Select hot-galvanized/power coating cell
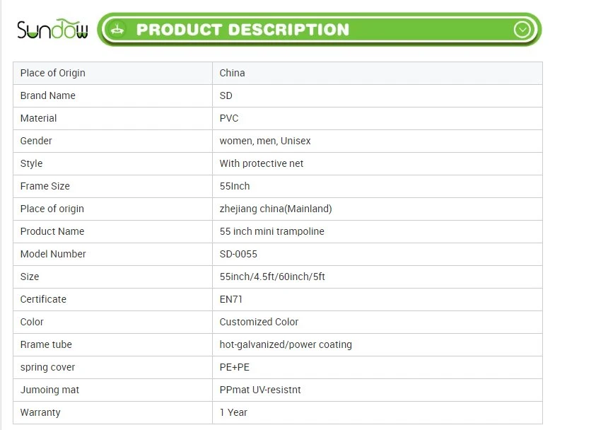The height and width of the screenshot is (430, 596). (x=377, y=344)
